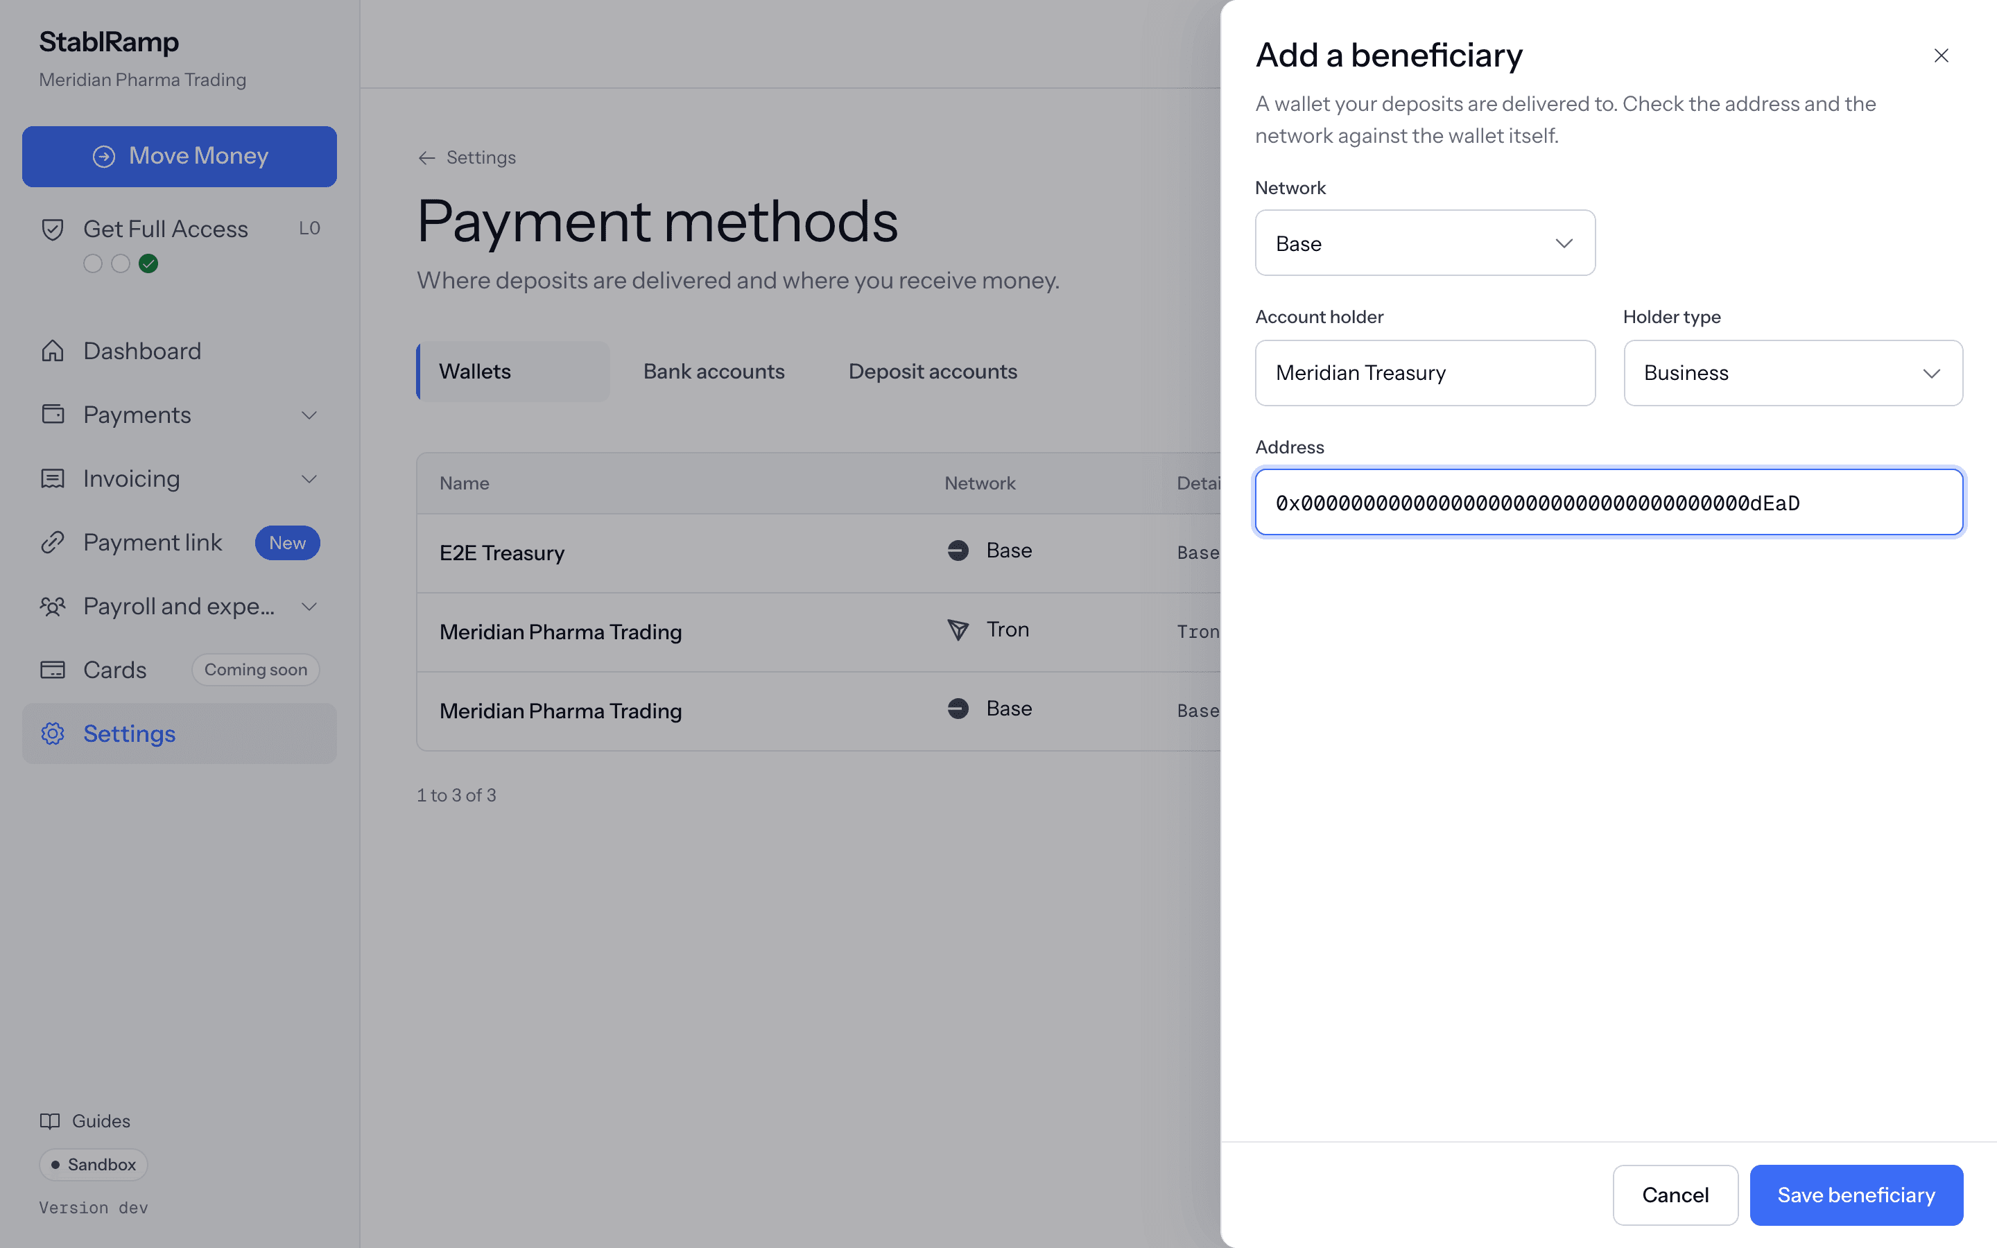Open the Guides link
The height and width of the screenshot is (1248, 1997).
tap(85, 1121)
